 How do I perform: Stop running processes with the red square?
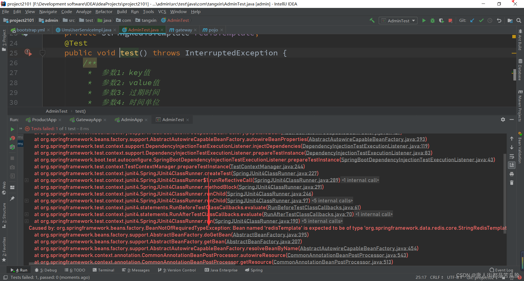tap(450, 20)
